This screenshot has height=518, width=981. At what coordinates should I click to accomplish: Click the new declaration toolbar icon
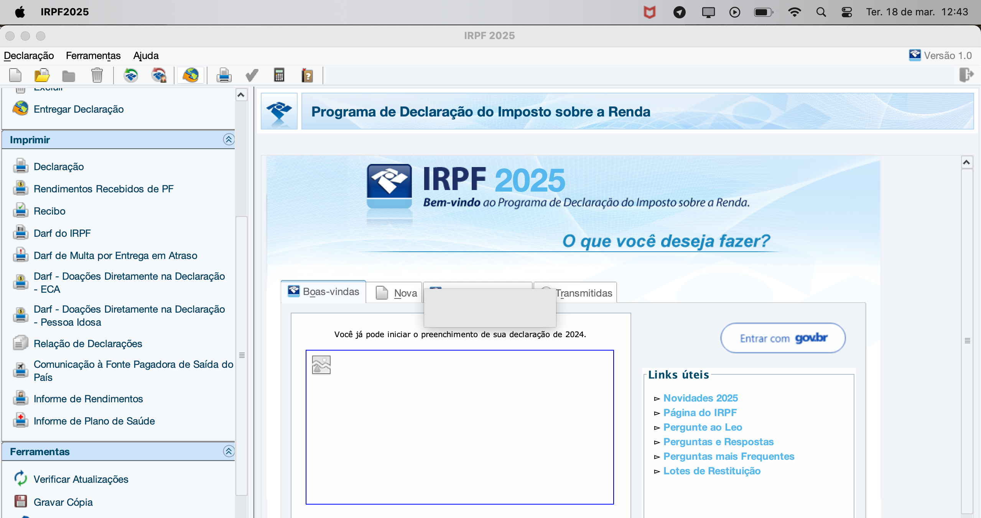coord(15,75)
